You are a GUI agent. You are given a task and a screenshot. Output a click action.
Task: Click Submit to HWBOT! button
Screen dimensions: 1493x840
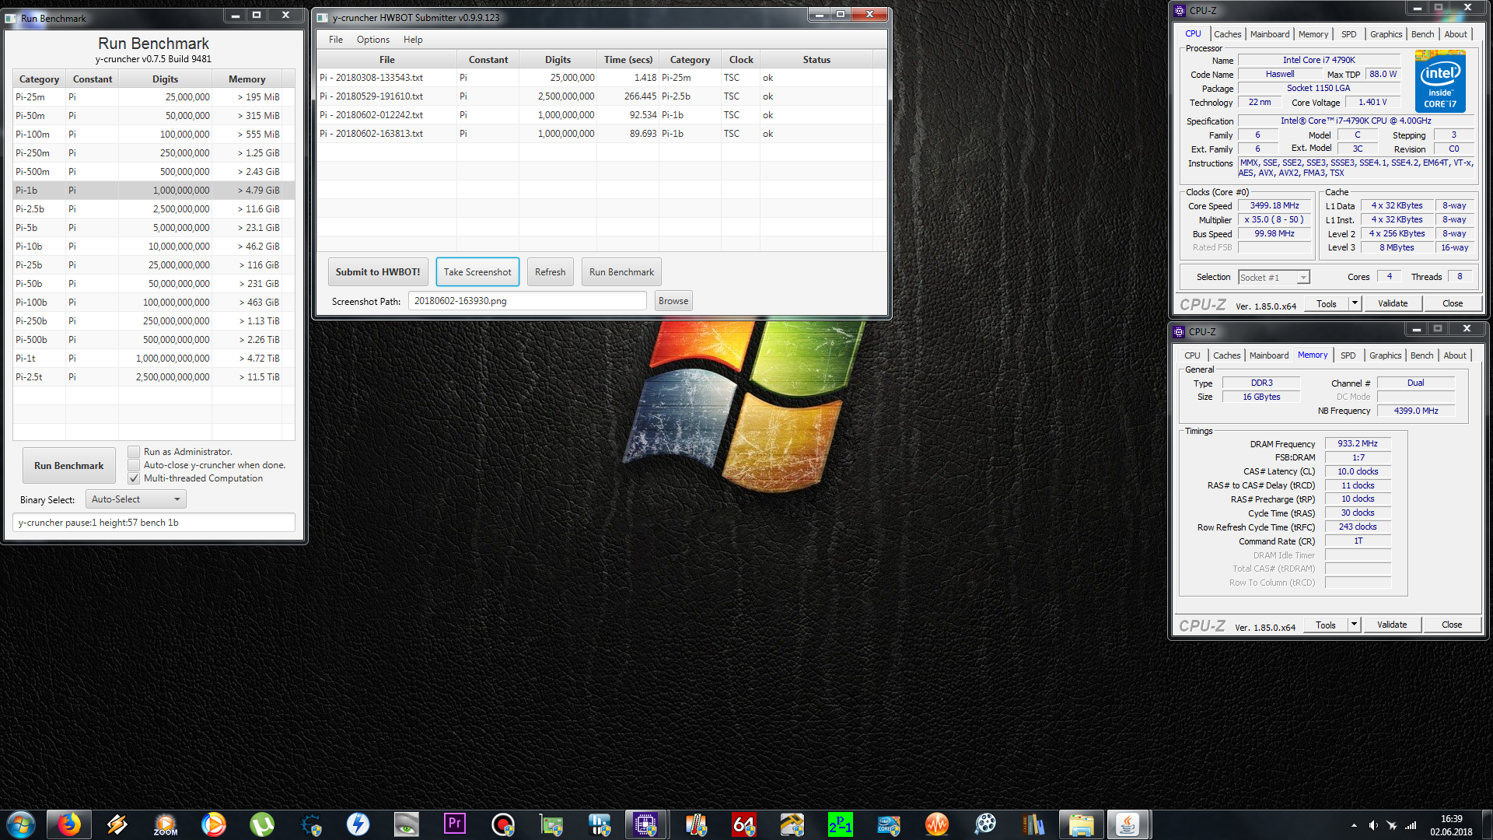pos(378,272)
